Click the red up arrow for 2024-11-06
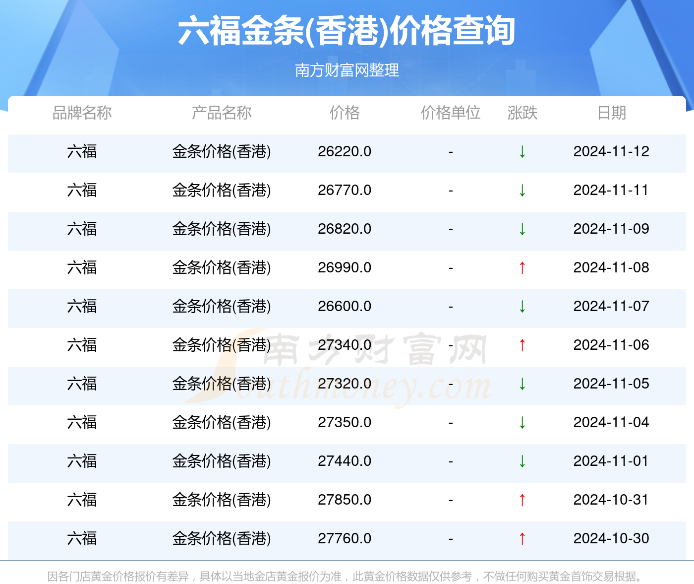694x584 pixels. (x=522, y=345)
